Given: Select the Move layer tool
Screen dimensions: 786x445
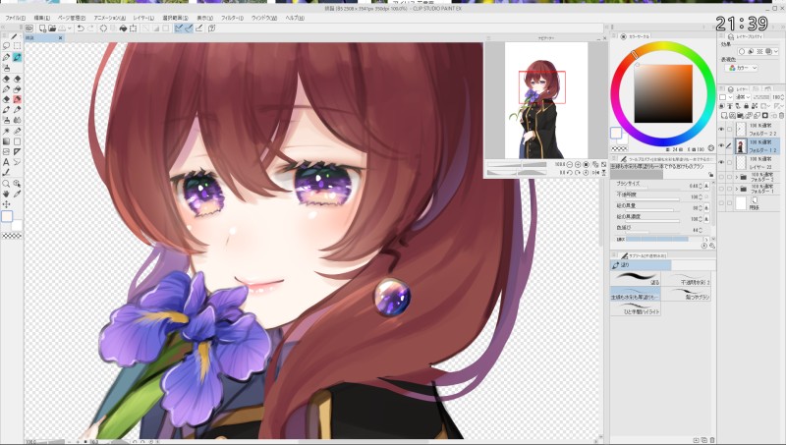Looking at the screenshot, I should coord(6,204).
